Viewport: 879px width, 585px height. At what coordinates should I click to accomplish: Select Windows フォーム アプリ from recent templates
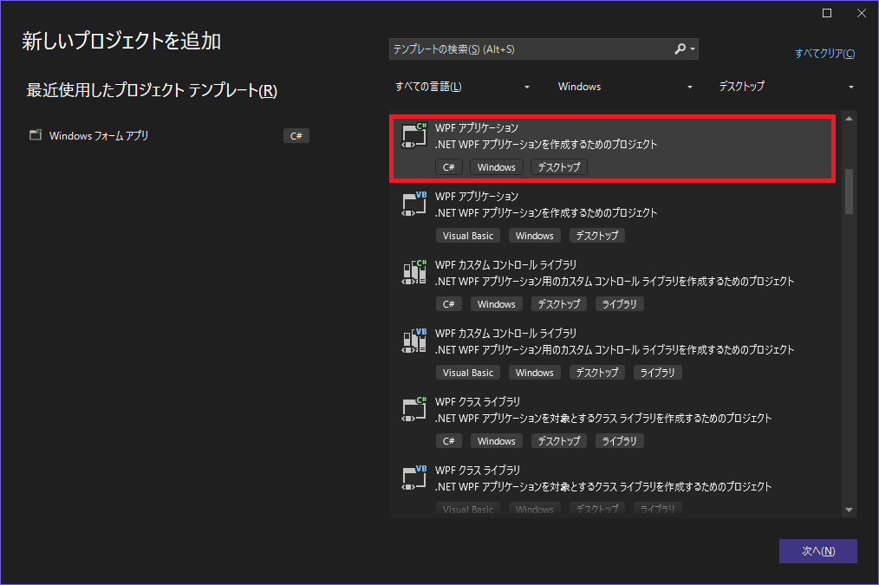click(x=99, y=135)
